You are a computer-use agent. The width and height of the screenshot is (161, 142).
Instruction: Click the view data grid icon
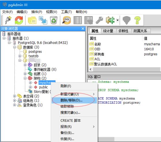(78, 20)
